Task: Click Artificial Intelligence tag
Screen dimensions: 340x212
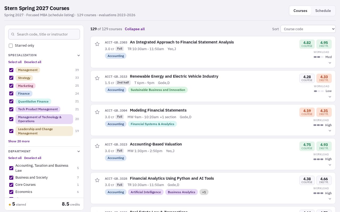Action: coord(146,192)
